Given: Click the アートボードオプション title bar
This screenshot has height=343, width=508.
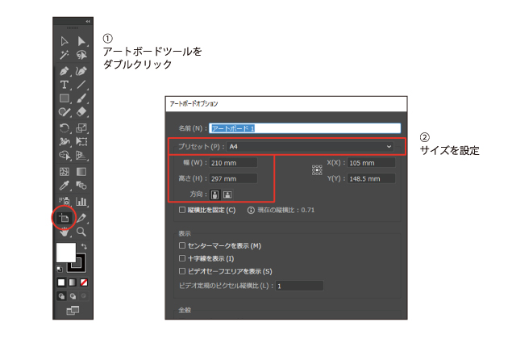Looking at the screenshot, I should (x=286, y=104).
